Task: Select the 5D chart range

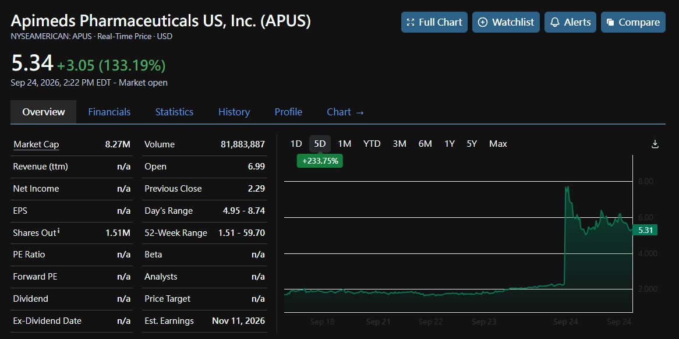Action: [320, 144]
